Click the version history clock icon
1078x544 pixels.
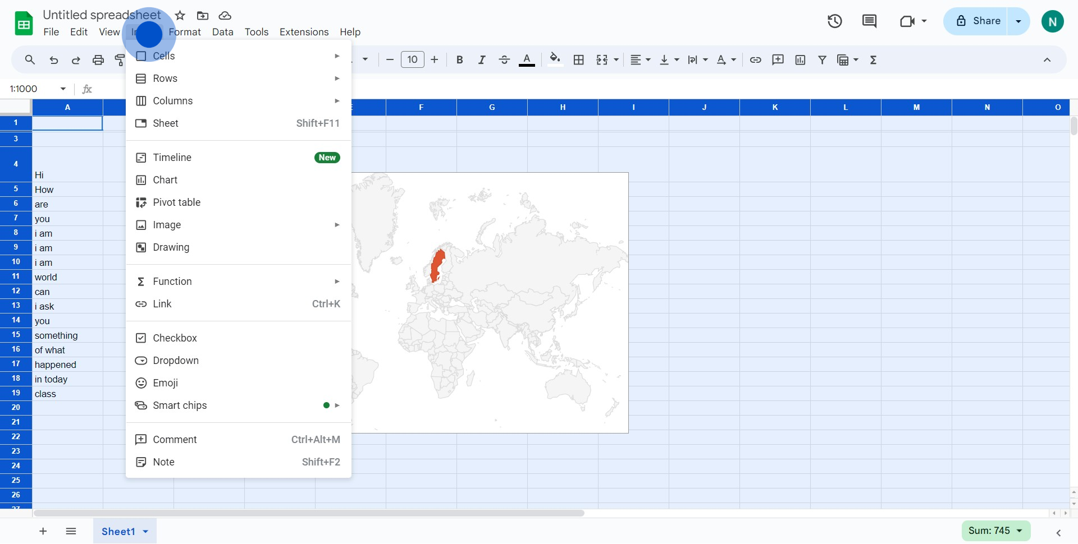click(x=834, y=21)
